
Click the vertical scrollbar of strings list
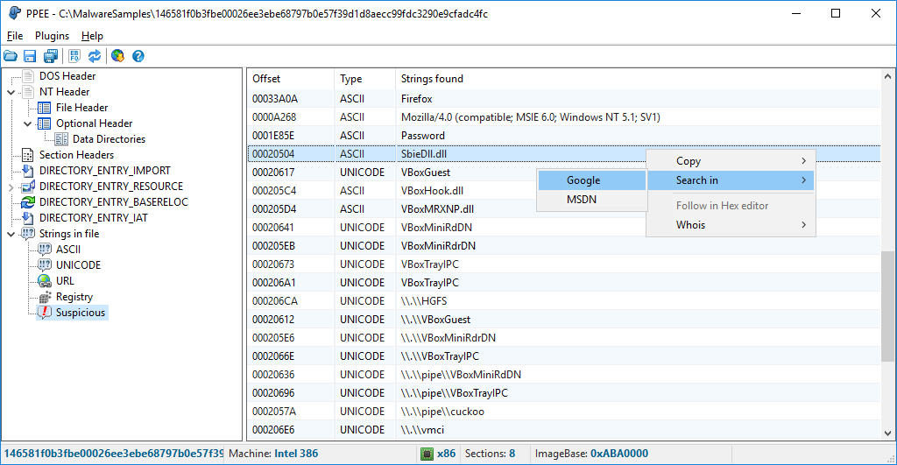[888, 306]
